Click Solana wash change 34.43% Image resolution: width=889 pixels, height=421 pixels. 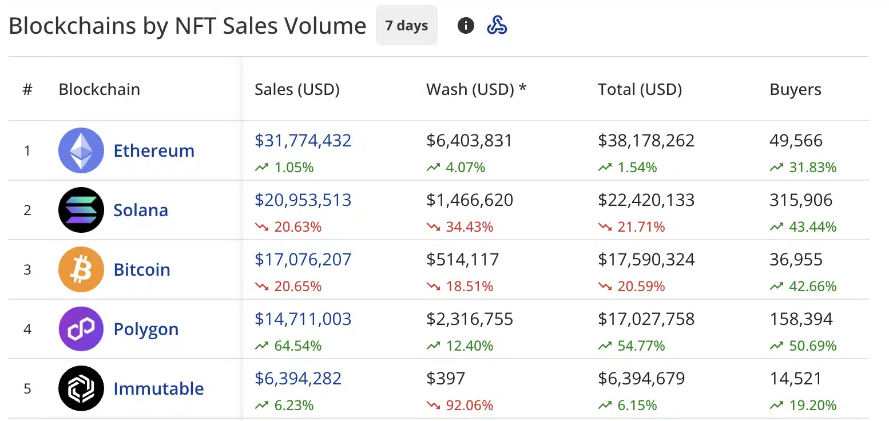[x=469, y=227]
